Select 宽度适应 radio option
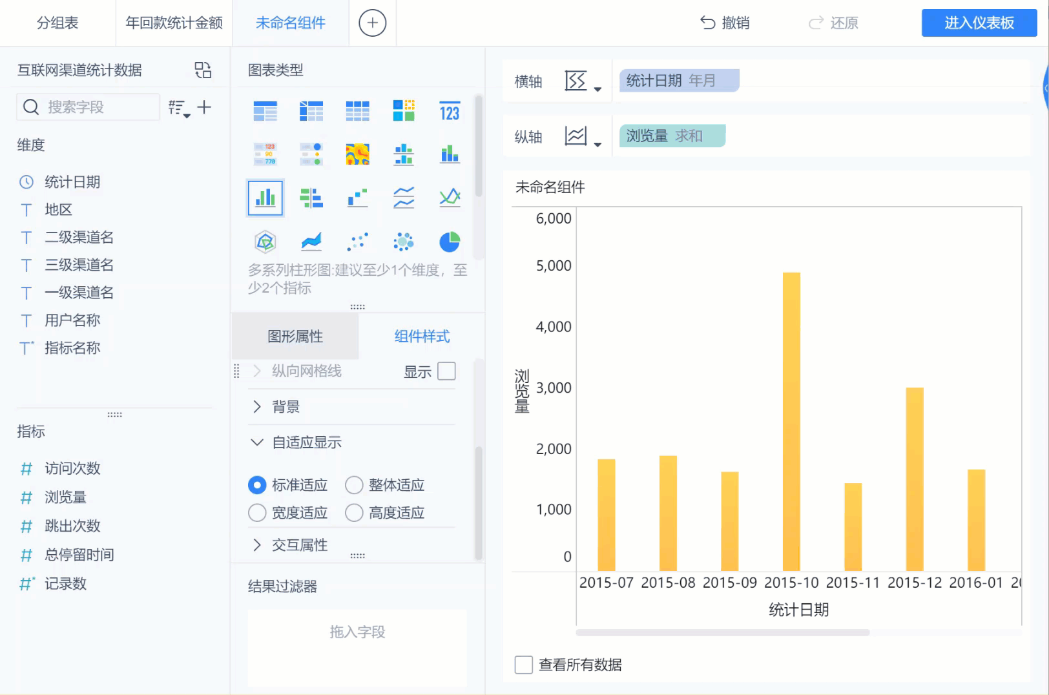The image size is (1049, 695). pos(257,513)
